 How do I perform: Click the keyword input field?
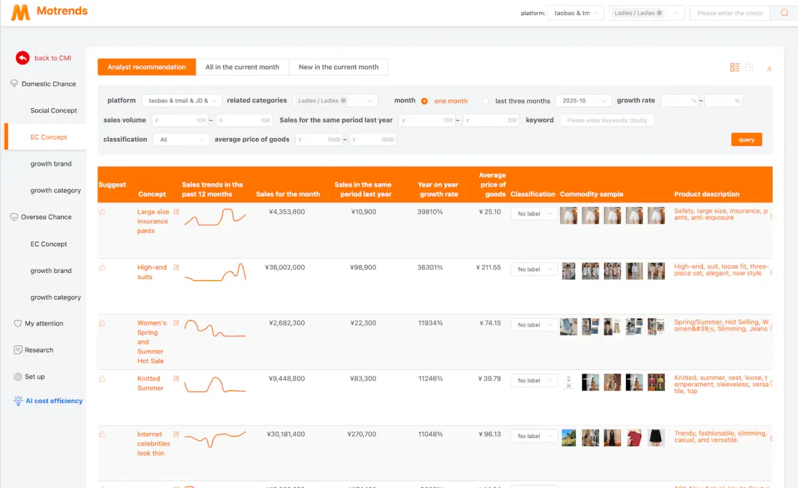[x=606, y=120]
